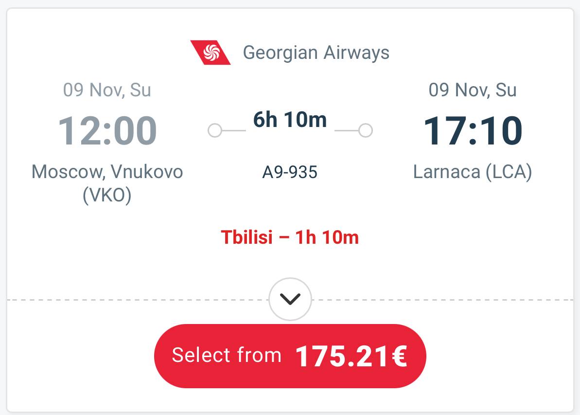This screenshot has width=580, height=415.
Task: Click the Moscow, Vnukovo airport name
Action: [107, 172]
